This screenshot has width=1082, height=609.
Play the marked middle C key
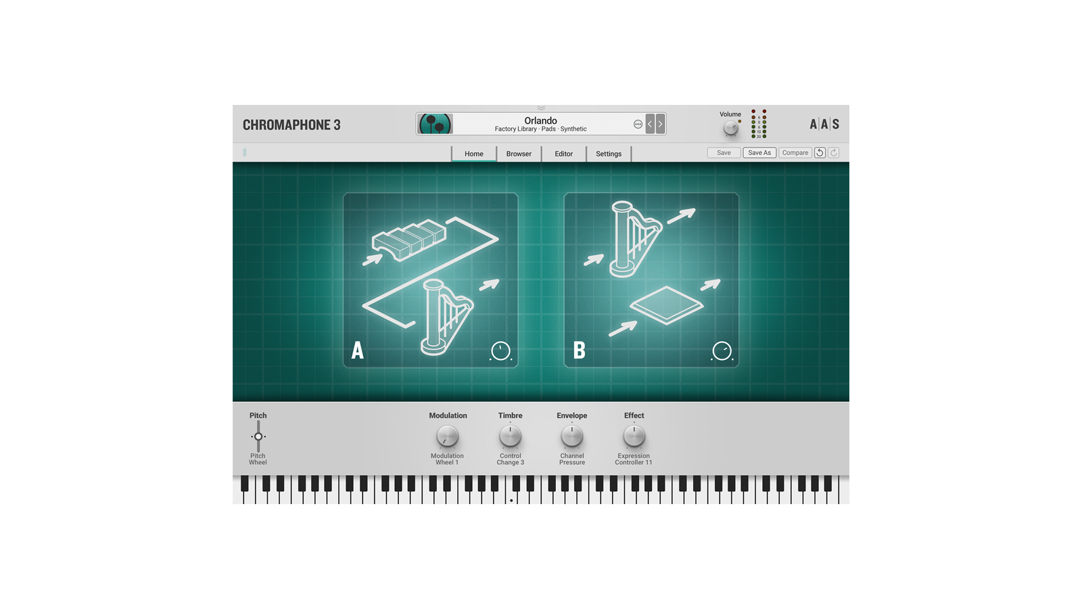(511, 496)
